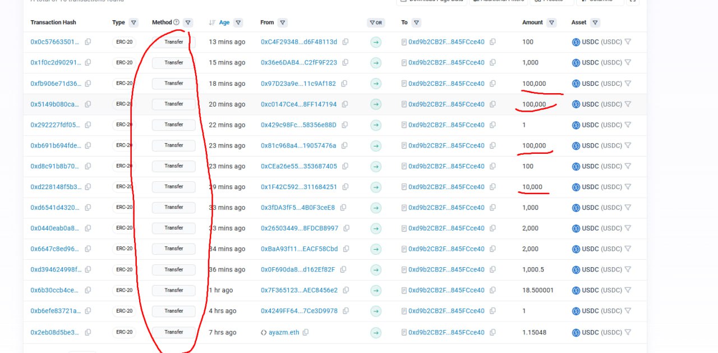Open the To column filter
The image size is (718, 353).
coord(416,23)
